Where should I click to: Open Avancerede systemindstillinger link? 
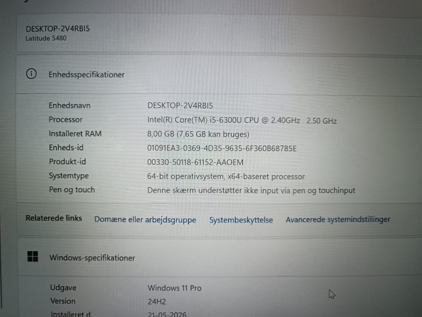[338, 219]
